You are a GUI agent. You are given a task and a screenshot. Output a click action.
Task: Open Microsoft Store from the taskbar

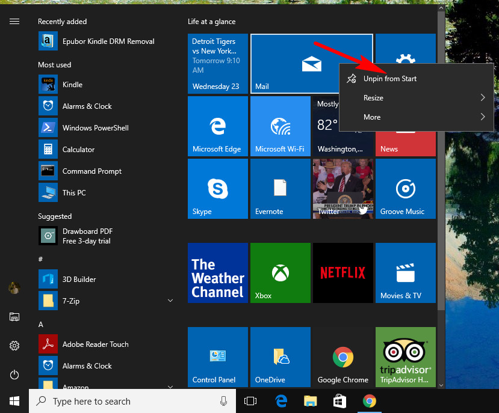point(339,401)
